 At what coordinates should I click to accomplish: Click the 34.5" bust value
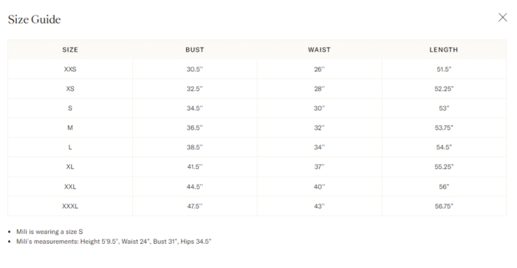(194, 108)
